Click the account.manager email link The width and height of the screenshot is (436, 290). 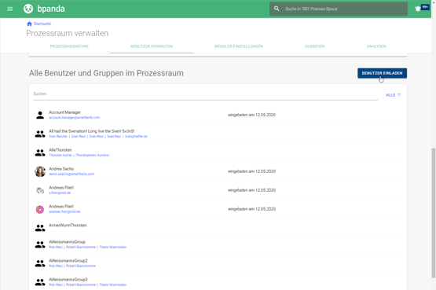(75, 118)
